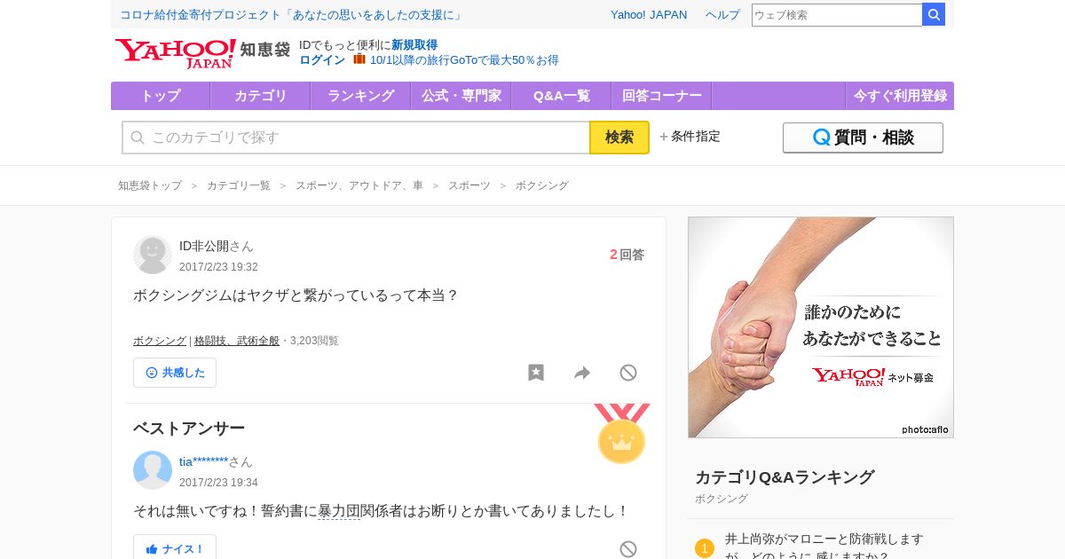Open the カテゴリ navigation tab
The width and height of the screenshot is (1065, 559).
(x=261, y=96)
